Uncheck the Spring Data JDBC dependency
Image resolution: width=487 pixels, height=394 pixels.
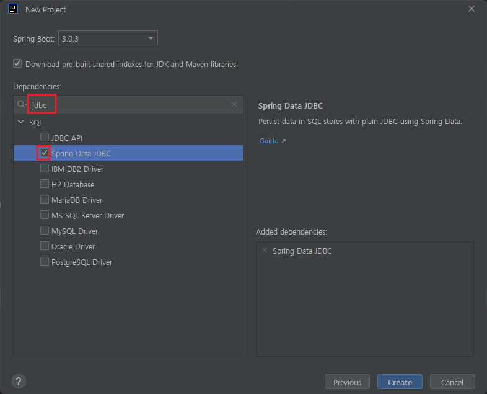[x=45, y=153]
